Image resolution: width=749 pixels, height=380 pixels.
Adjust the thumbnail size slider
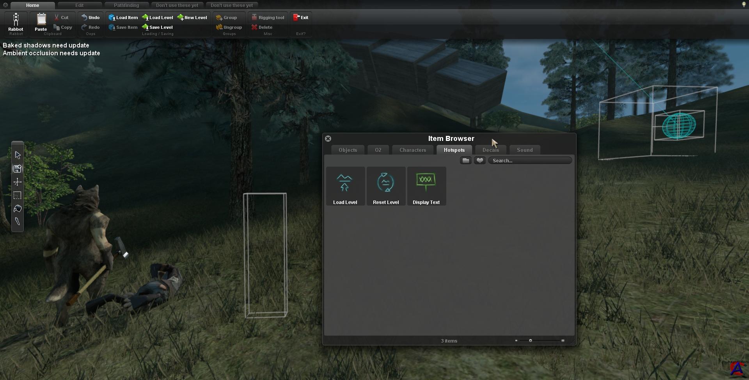pyautogui.click(x=531, y=341)
